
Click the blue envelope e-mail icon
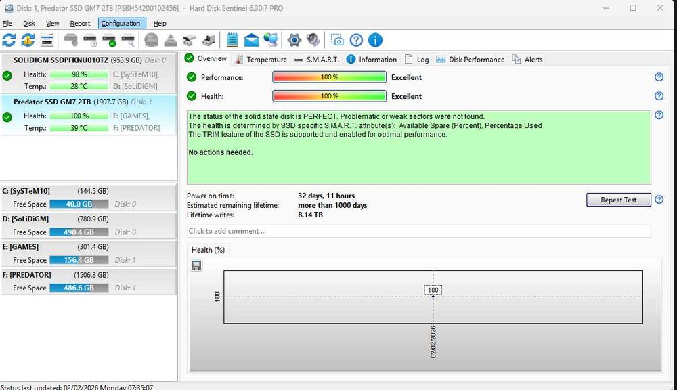(x=251, y=40)
